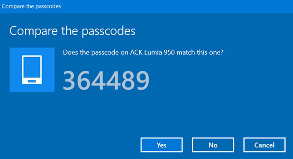Select the phone icon's blue screen area

pos(32,67)
